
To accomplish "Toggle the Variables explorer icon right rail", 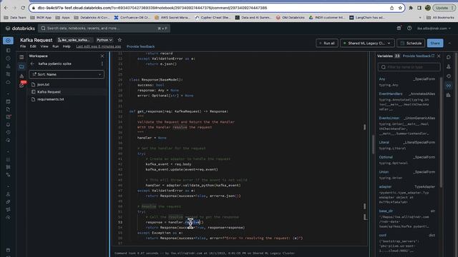I will (449, 86).
